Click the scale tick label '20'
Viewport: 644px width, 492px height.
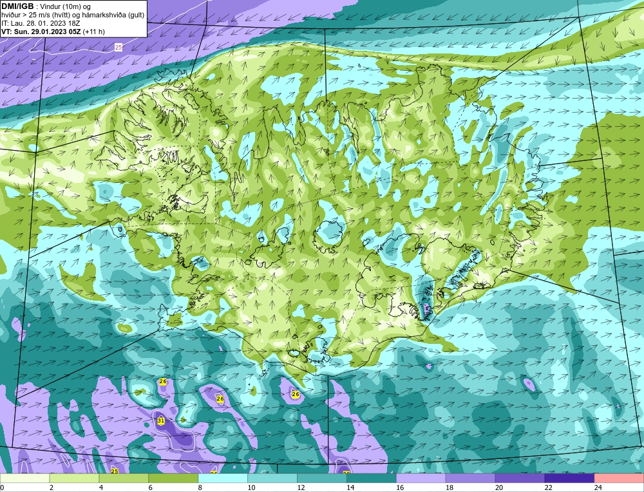click(498, 487)
